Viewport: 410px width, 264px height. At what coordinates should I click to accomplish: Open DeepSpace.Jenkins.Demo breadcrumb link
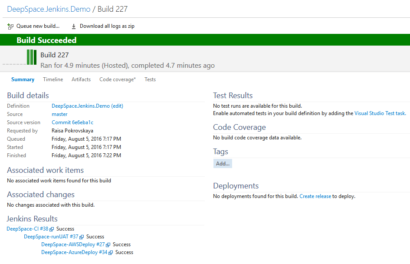(x=49, y=9)
